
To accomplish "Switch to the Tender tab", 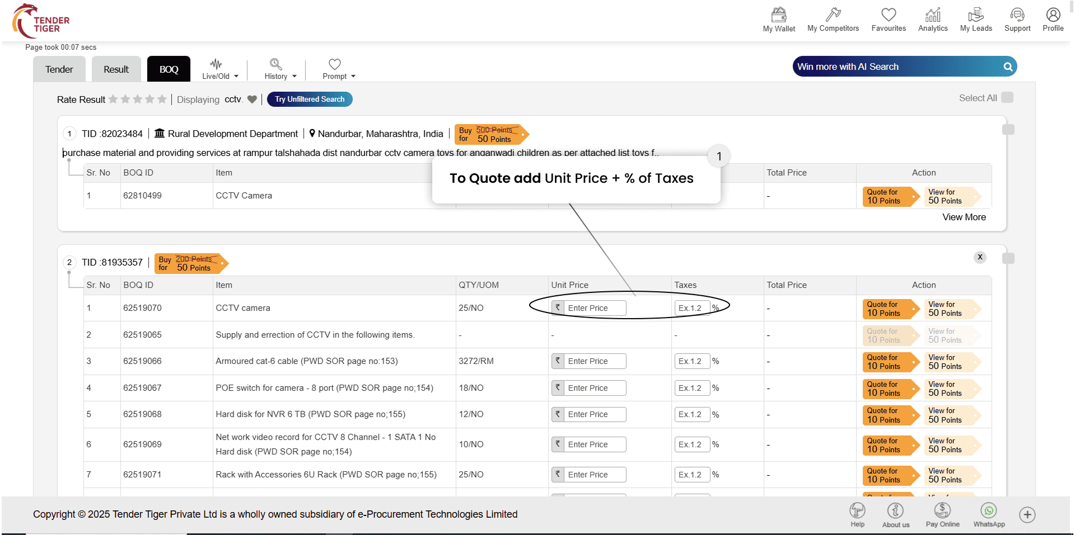I will point(59,69).
